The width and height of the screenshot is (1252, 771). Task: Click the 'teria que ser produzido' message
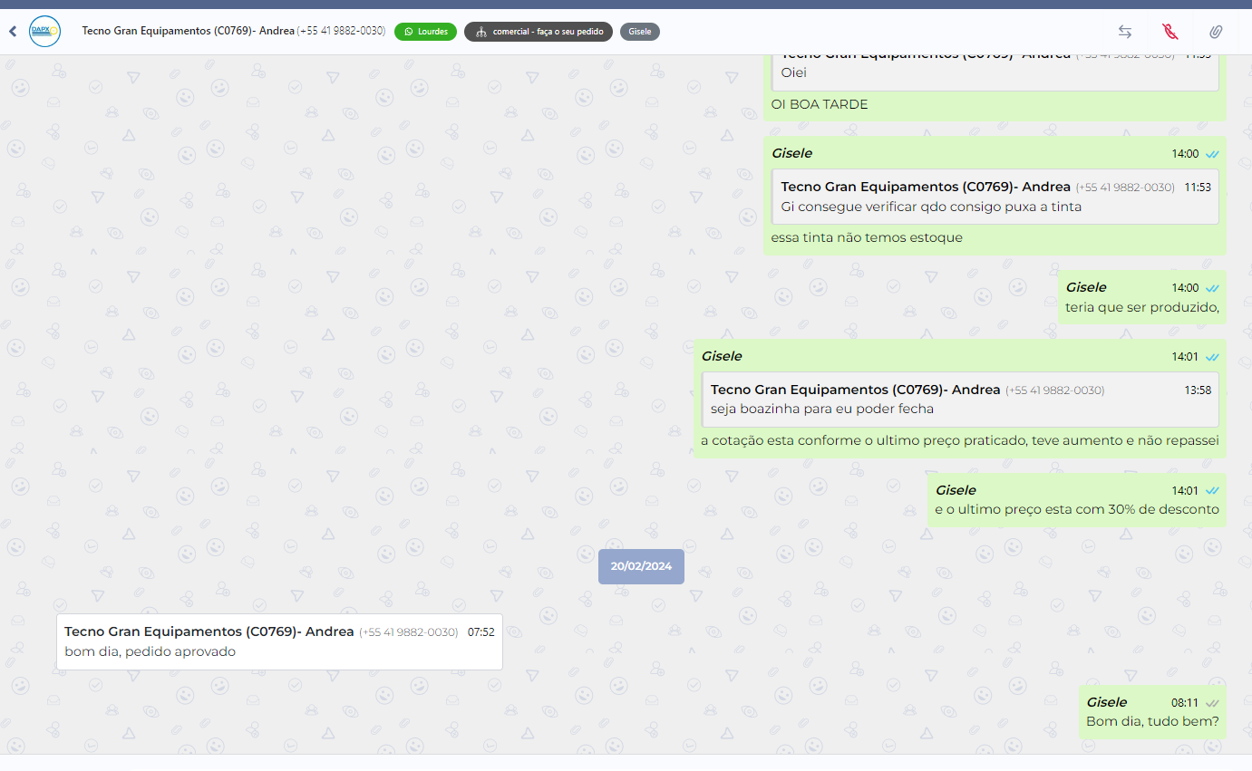1141,307
